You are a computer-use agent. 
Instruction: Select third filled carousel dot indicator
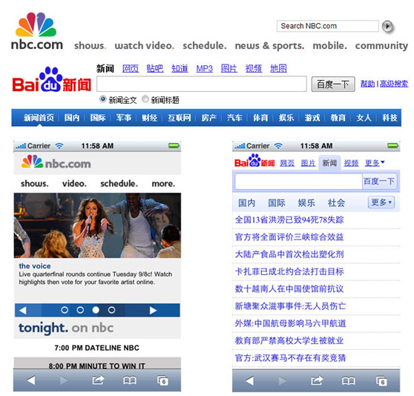(x=96, y=310)
